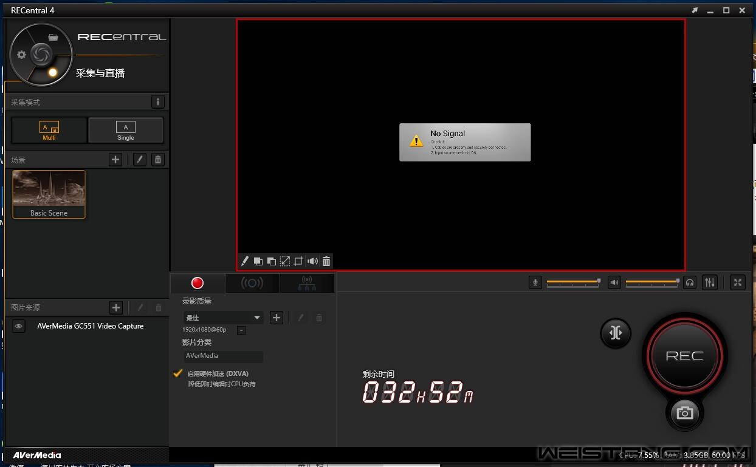Click the red REC record button
756x467 pixels.
[684, 356]
